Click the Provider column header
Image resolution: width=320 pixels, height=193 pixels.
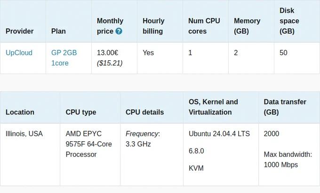tap(20, 31)
